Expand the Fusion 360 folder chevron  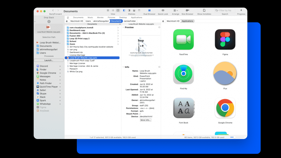click(x=118, y=36)
